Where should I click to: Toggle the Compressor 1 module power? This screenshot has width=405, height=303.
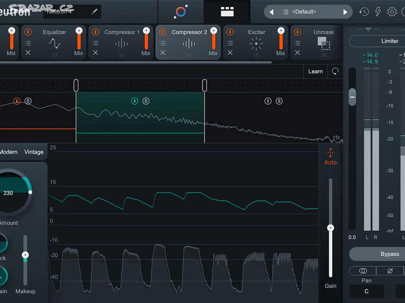pos(95,32)
